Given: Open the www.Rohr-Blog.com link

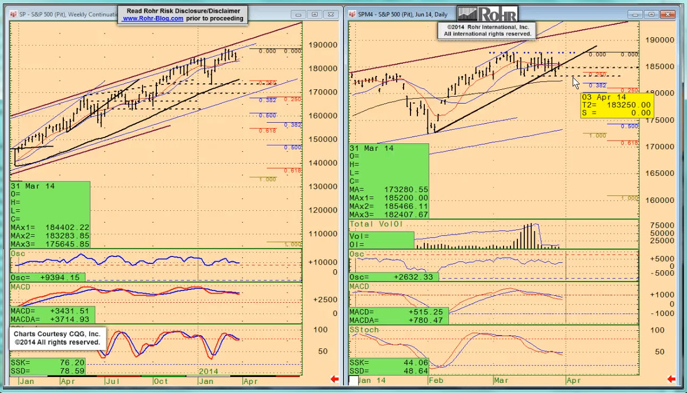Looking at the screenshot, I should click(x=153, y=19).
